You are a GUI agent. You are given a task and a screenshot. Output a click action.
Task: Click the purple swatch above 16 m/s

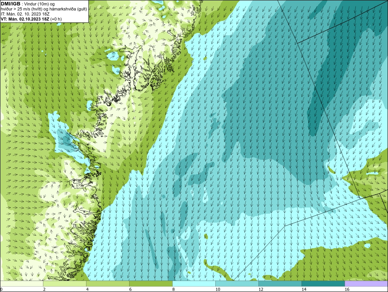[x=366, y=283]
